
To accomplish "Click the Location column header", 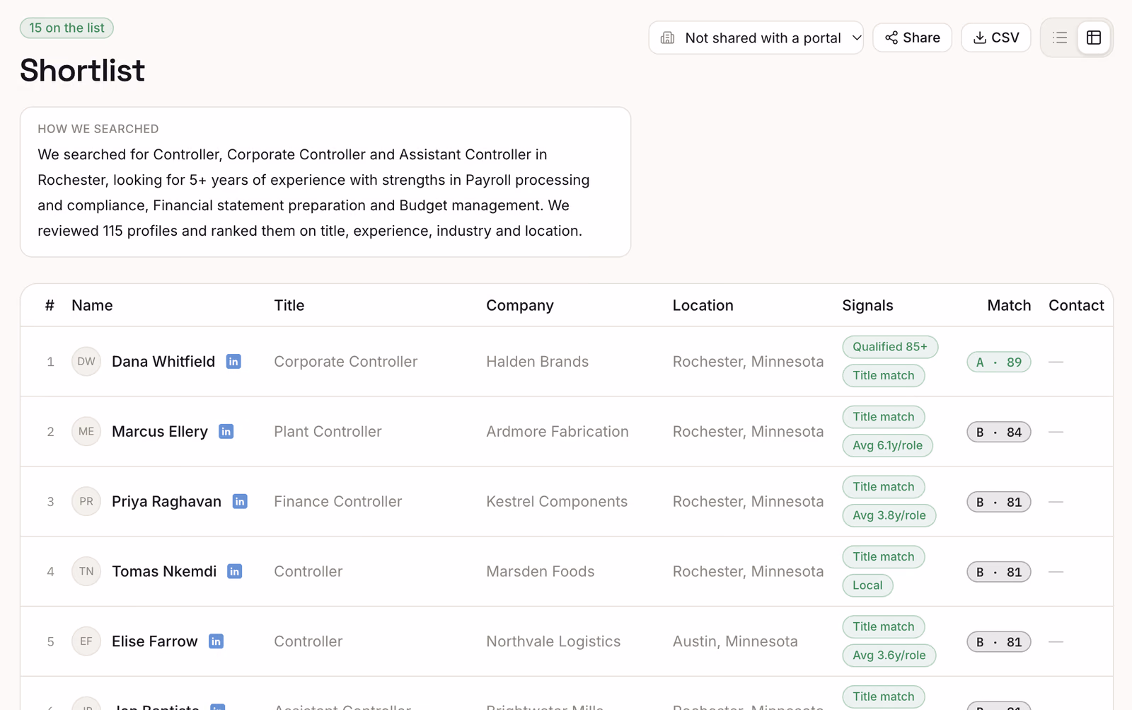I will 703,305.
